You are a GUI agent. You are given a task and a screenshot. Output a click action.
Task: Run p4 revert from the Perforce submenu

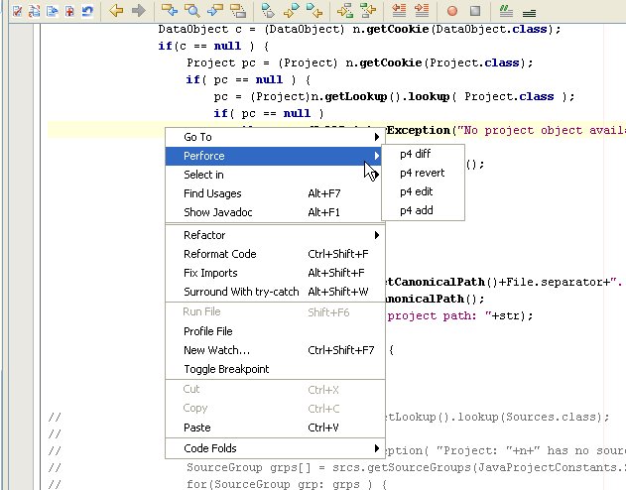click(424, 173)
